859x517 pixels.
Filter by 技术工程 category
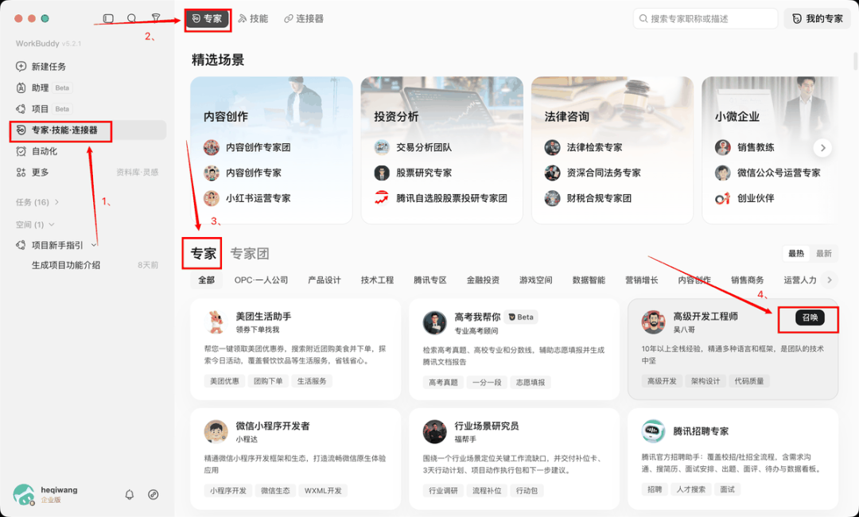pyautogui.click(x=378, y=280)
